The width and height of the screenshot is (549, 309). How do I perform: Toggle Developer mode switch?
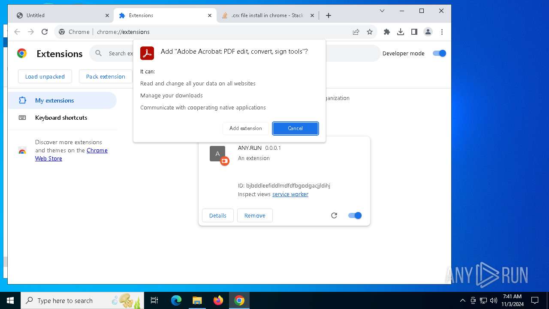point(440,53)
